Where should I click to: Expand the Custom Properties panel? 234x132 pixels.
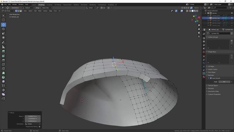coord(214,94)
